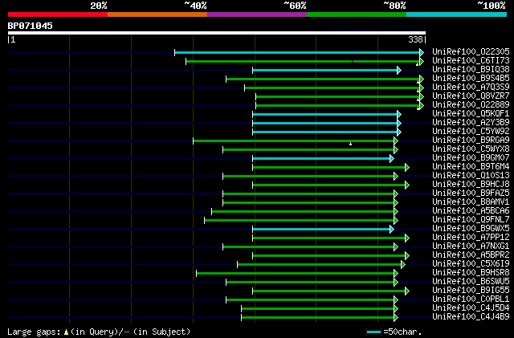Open hit UniRef100_B6SWU5

(471, 282)
